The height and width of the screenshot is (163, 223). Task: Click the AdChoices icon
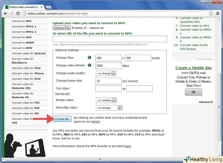pos(212,102)
